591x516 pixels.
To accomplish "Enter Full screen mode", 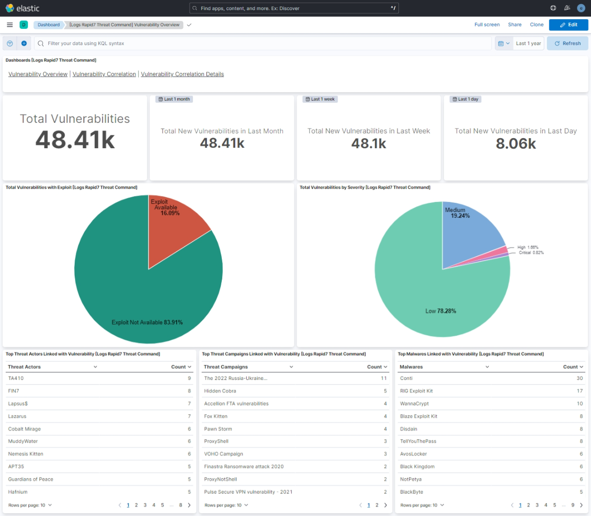I will pyautogui.click(x=487, y=24).
